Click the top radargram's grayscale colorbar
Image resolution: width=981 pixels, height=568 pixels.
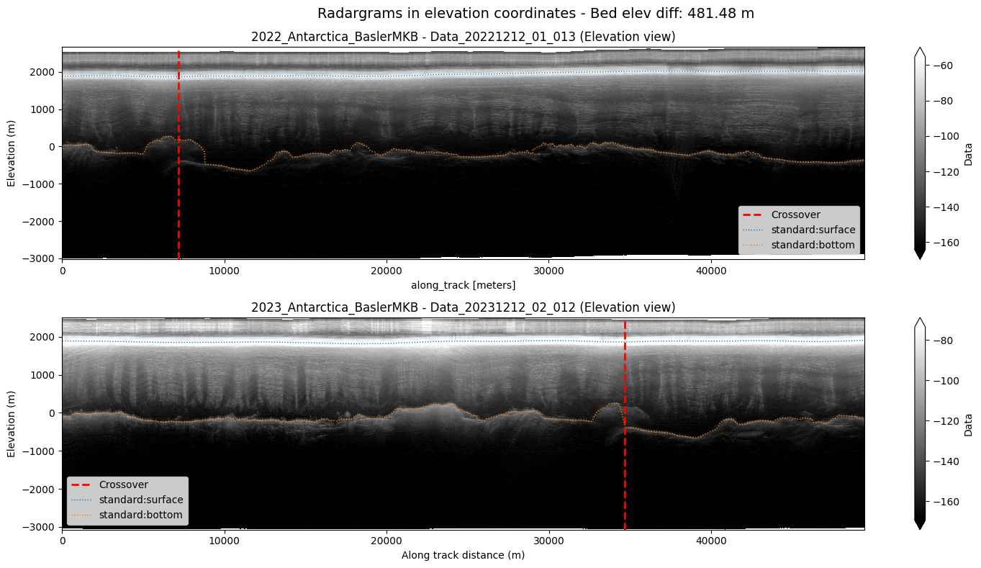point(920,153)
